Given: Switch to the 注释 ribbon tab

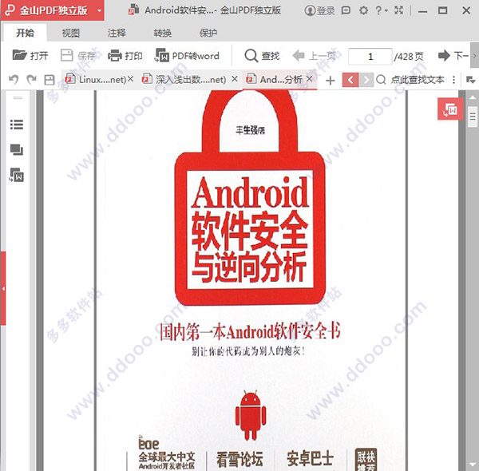Looking at the screenshot, I should (117, 33).
